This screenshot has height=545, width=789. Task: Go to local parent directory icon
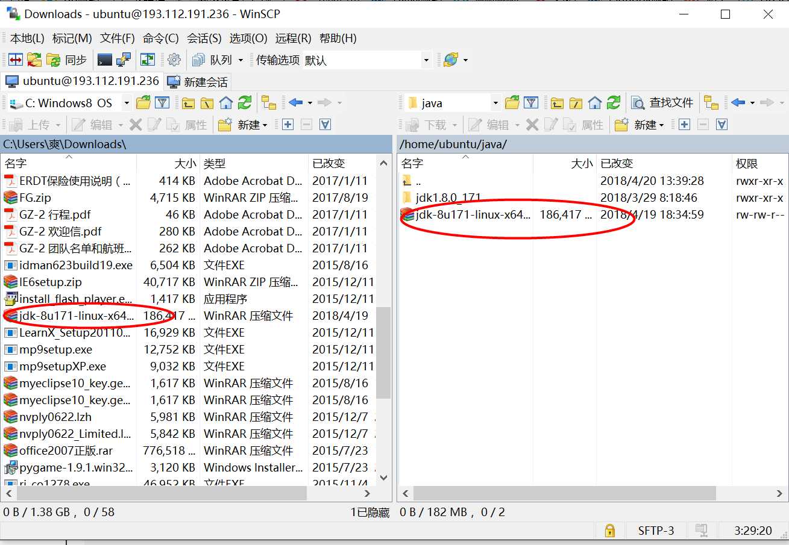click(x=189, y=103)
